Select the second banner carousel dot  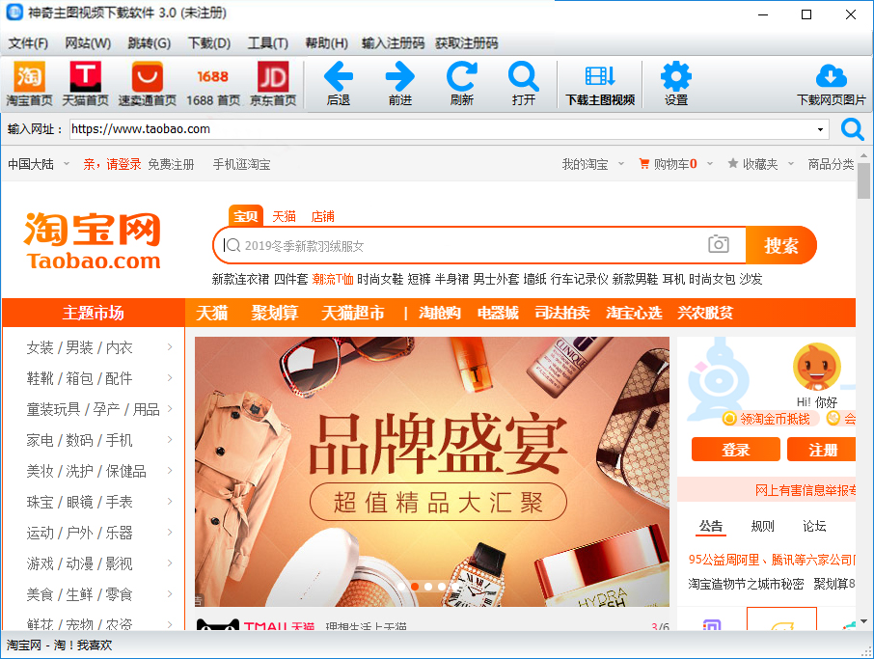click(x=415, y=587)
